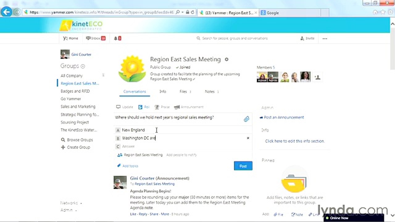Open browser Favorites star icon
The height and width of the screenshot is (222, 395).
[x=383, y=12]
